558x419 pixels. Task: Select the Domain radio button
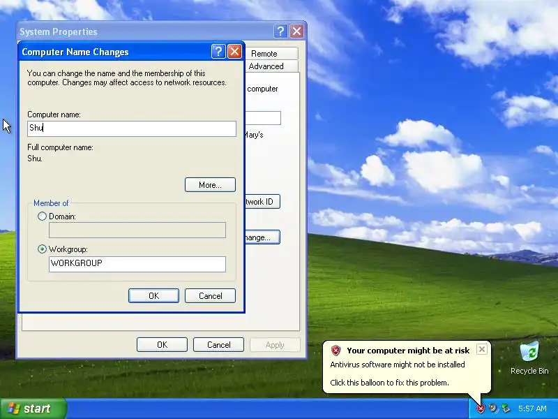click(42, 216)
